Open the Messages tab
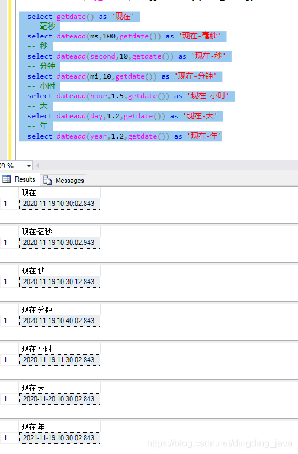 point(63,181)
